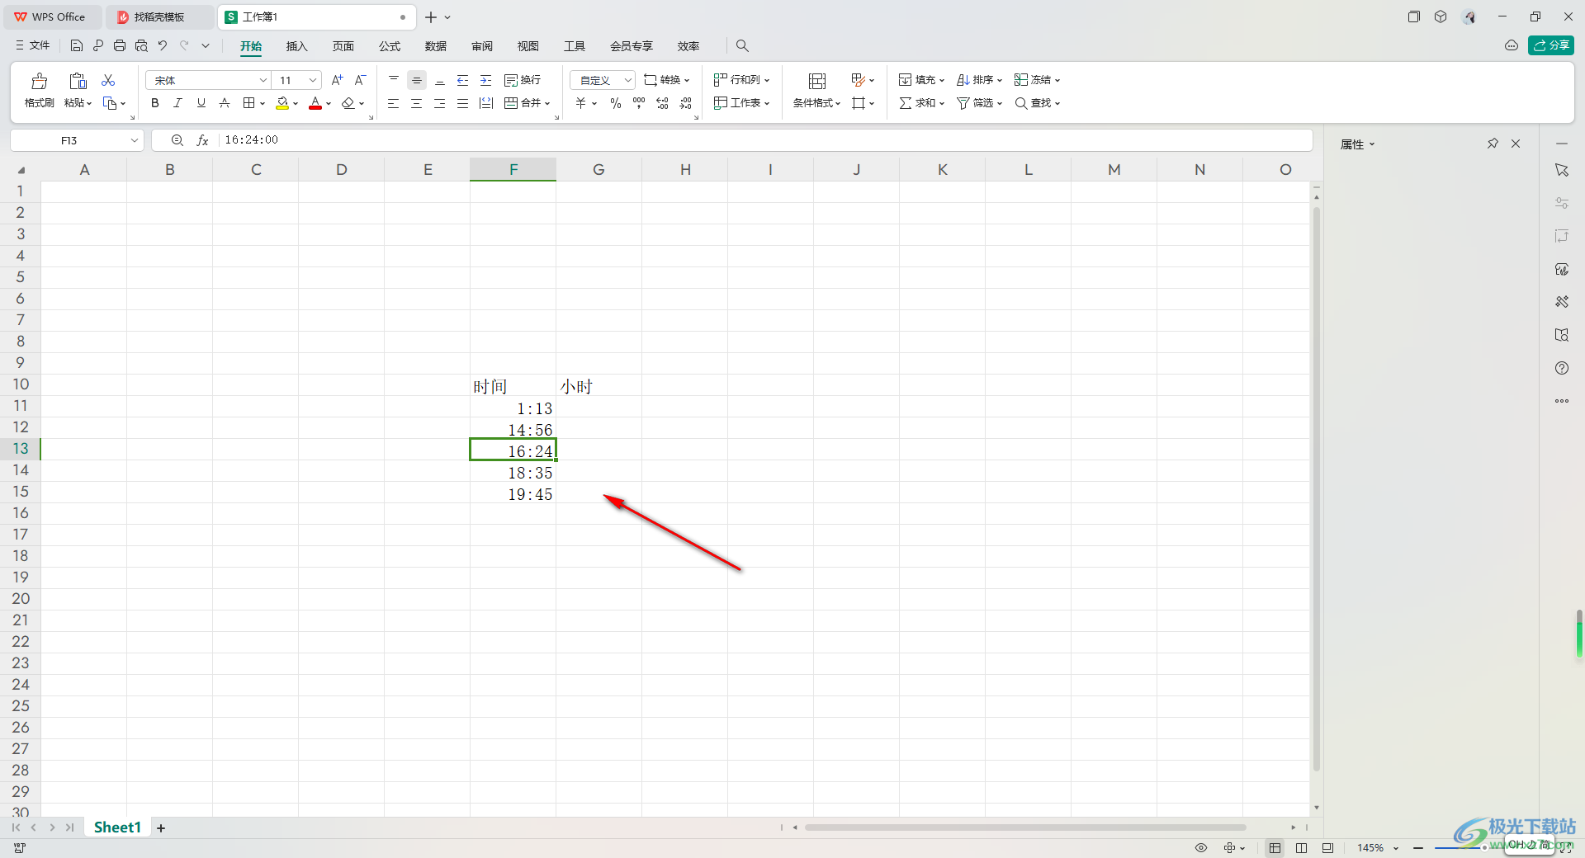Screen dimensions: 1585x858
Task: Expand the Name Box F13 dropdown
Action: pyautogui.click(x=135, y=140)
